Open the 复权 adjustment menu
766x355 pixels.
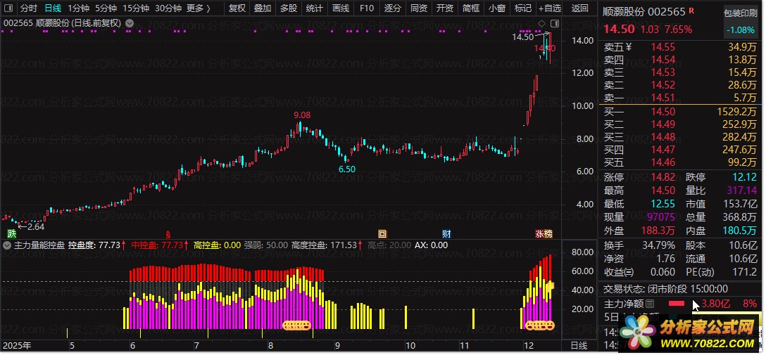point(237,8)
